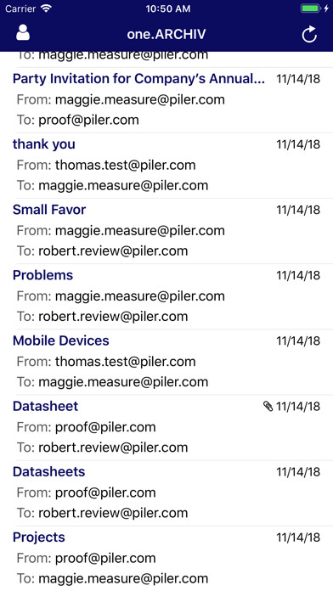
Task: Open the Party Invitation email
Action: click(x=166, y=100)
